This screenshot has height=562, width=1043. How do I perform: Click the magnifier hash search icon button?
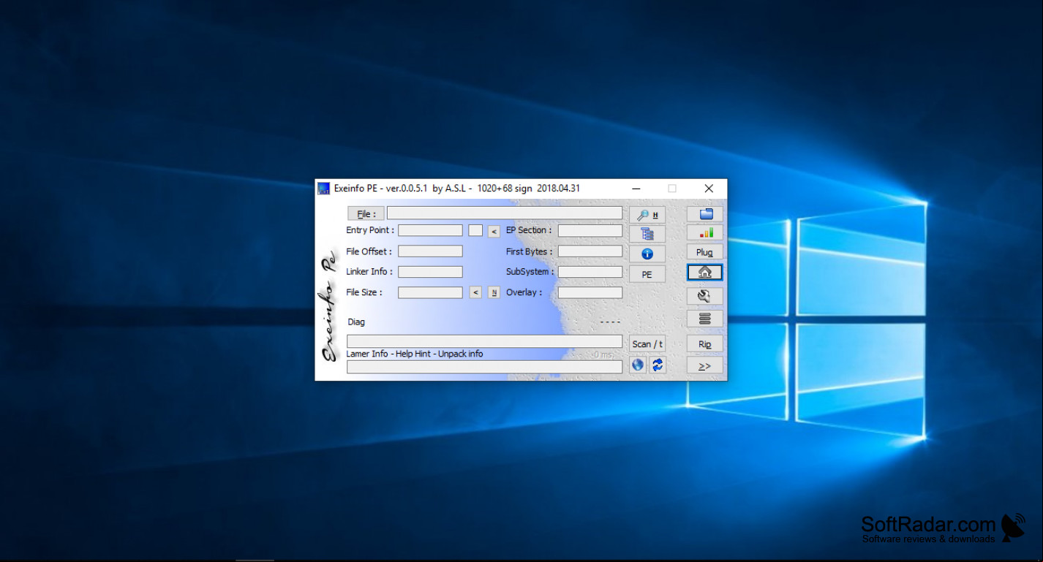pyautogui.click(x=647, y=214)
